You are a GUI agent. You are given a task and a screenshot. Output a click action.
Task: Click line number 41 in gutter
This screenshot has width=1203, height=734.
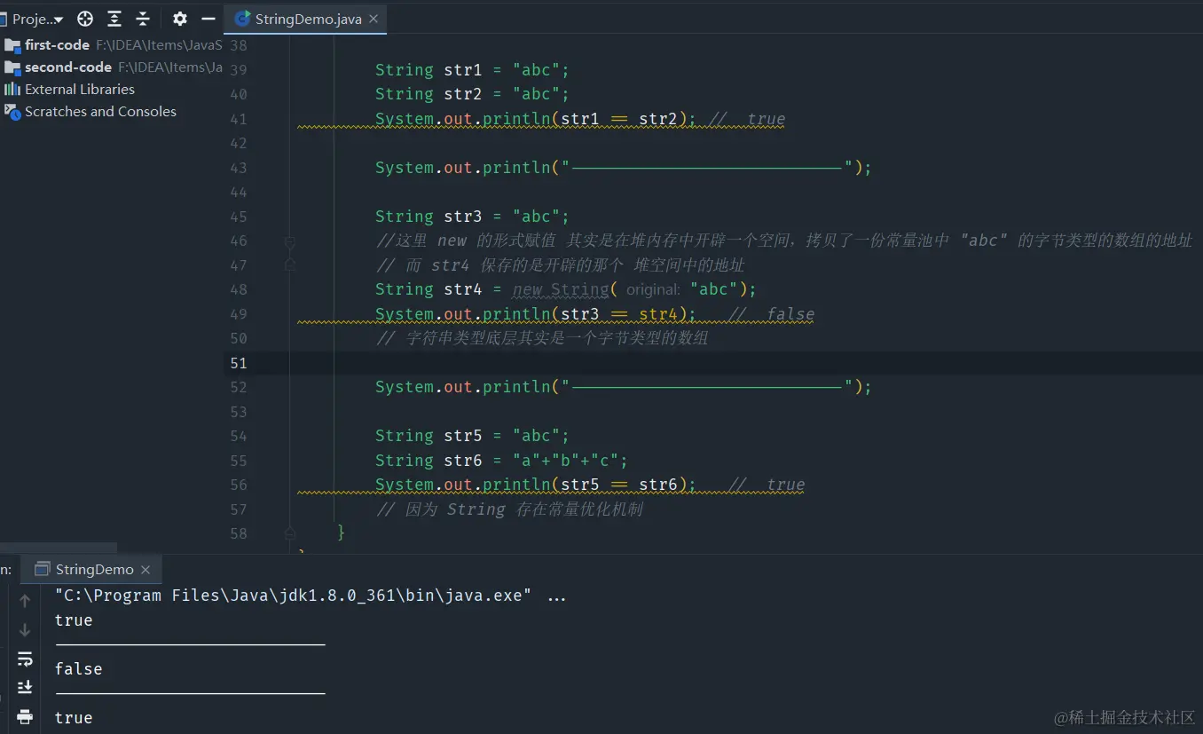point(238,119)
